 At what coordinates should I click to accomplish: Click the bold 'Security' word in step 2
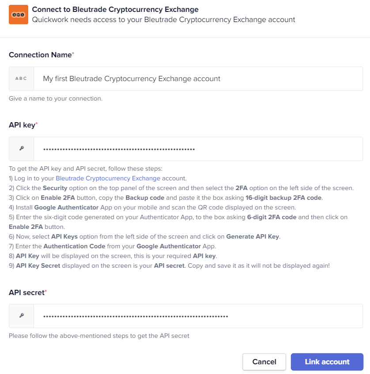pyautogui.click(x=55, y=188)
